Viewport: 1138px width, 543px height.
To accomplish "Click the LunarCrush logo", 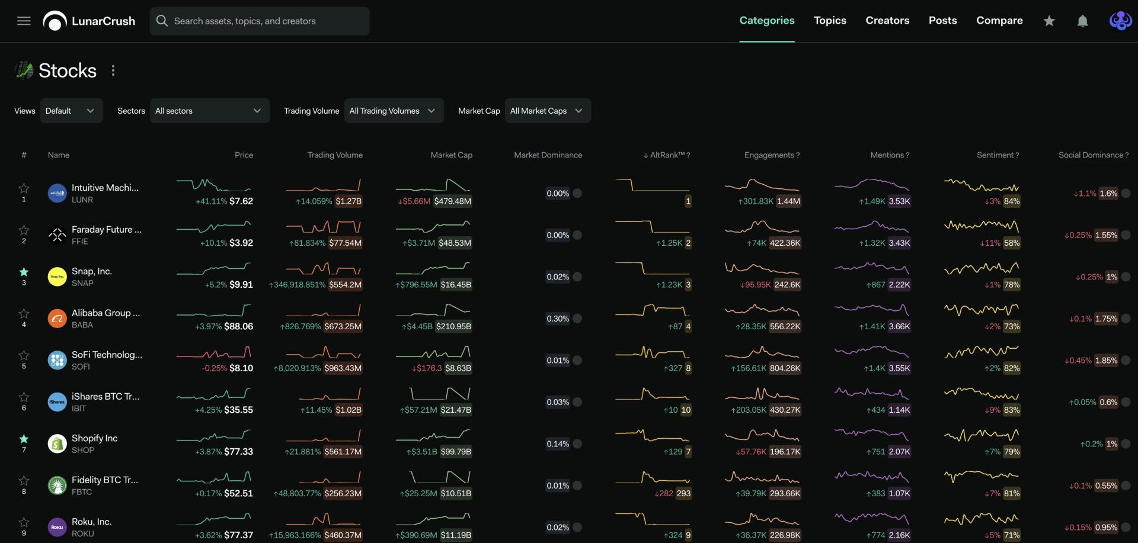I will pos(89,21).
